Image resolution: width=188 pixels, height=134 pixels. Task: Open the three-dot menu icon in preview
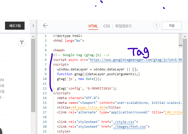[x=22, y=42]
